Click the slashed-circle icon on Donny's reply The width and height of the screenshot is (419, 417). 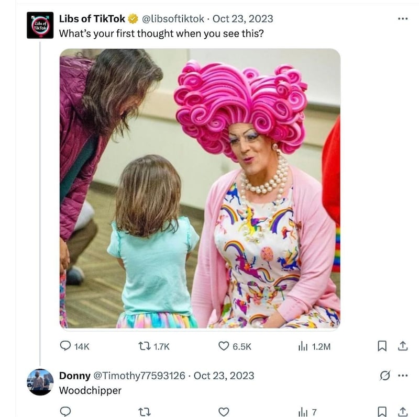coord(385,374)
